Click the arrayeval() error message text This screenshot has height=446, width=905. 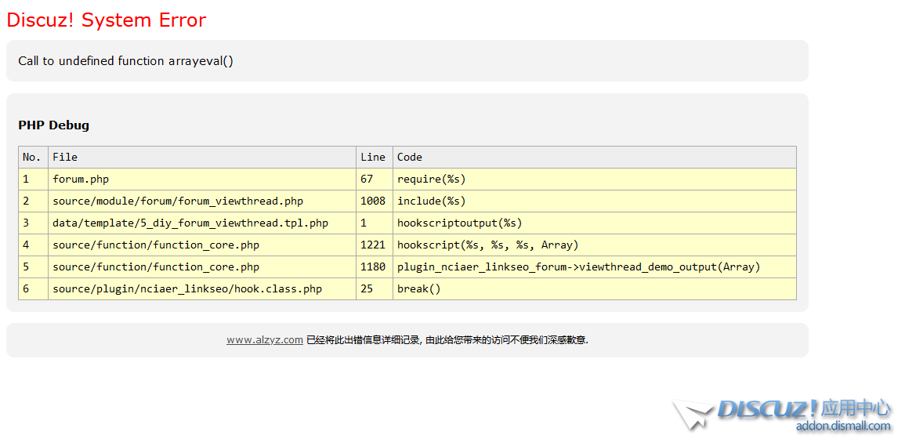click(x=126, y=61)
